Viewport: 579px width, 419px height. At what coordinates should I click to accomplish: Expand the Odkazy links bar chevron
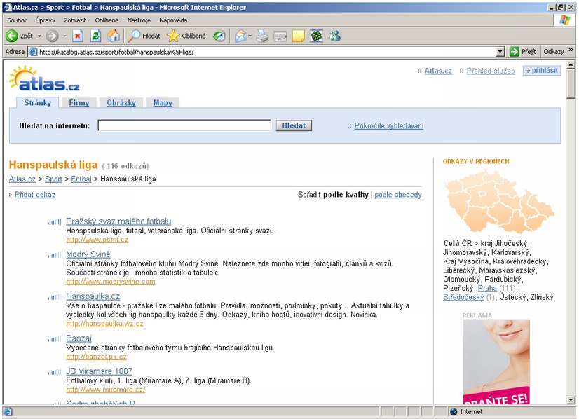tap(571, 50)
